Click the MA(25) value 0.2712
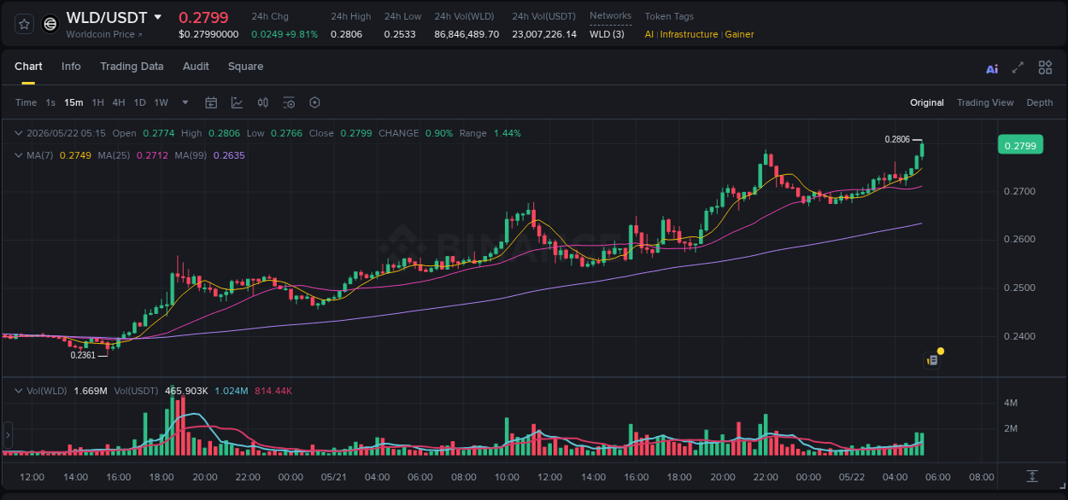Viewport: 1068px width, 500px height. 152,155
